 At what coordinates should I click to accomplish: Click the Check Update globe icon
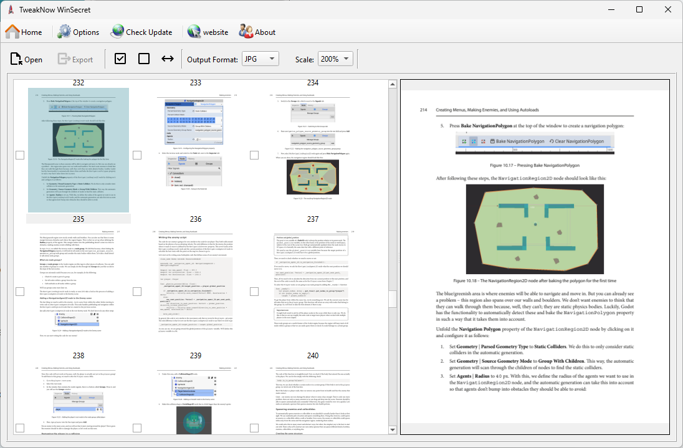pos(117,32)
